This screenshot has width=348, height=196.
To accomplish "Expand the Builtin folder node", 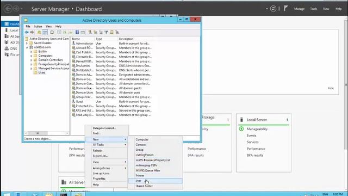I will [31, 52].
